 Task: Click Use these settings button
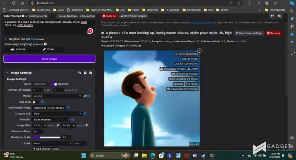coord(249,33)
